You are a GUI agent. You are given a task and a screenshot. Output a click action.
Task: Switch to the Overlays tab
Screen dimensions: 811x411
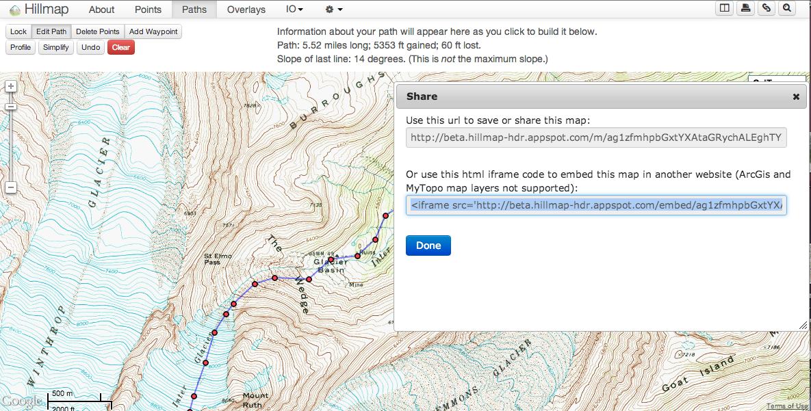click(246, 10)
